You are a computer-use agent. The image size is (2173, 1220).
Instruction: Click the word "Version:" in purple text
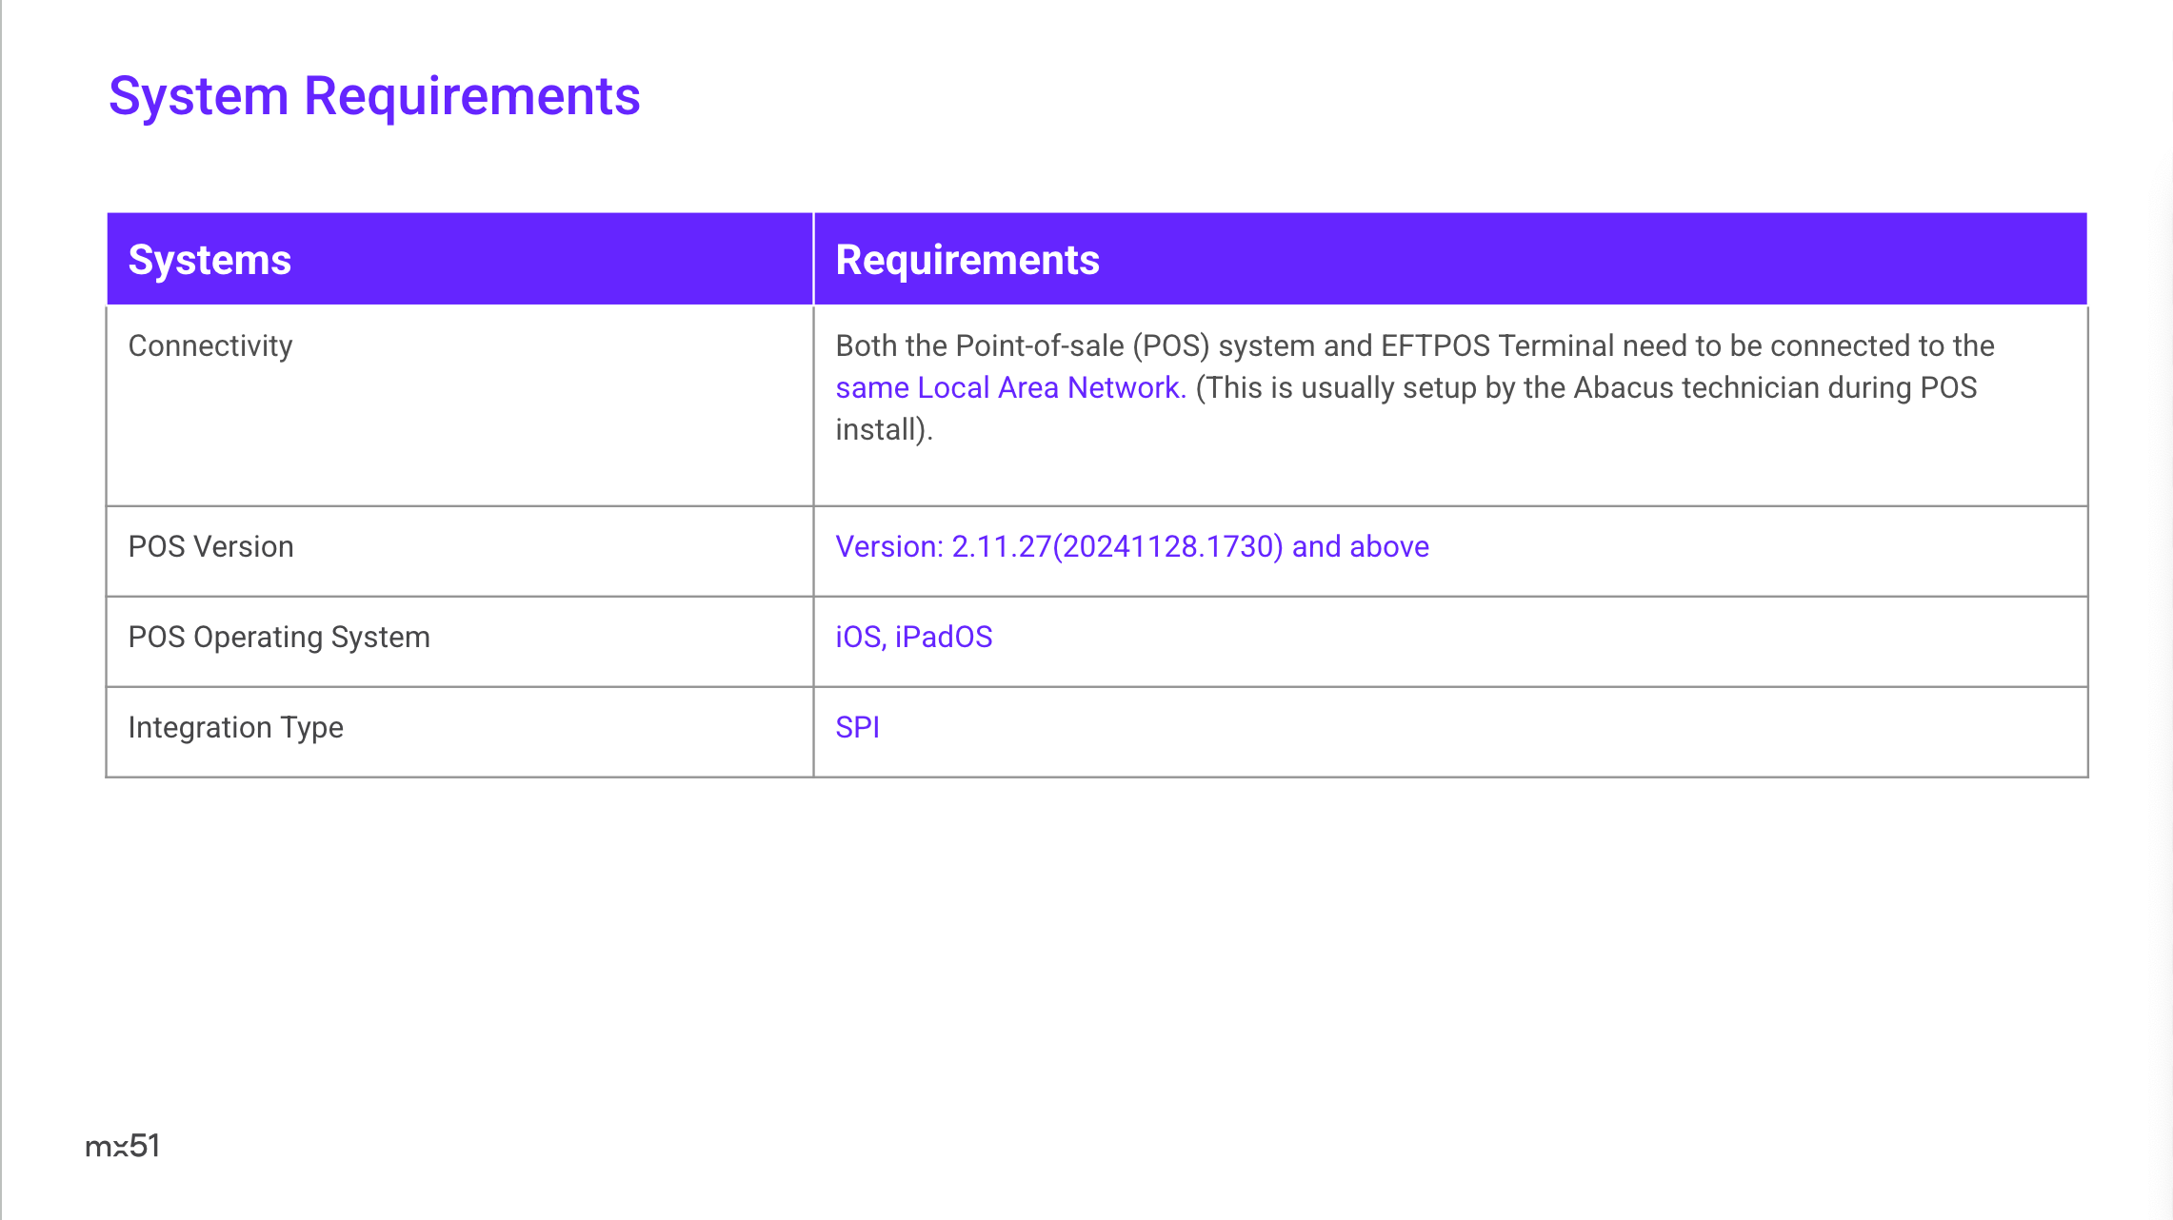pyautogui.click(x=888, y=546)
